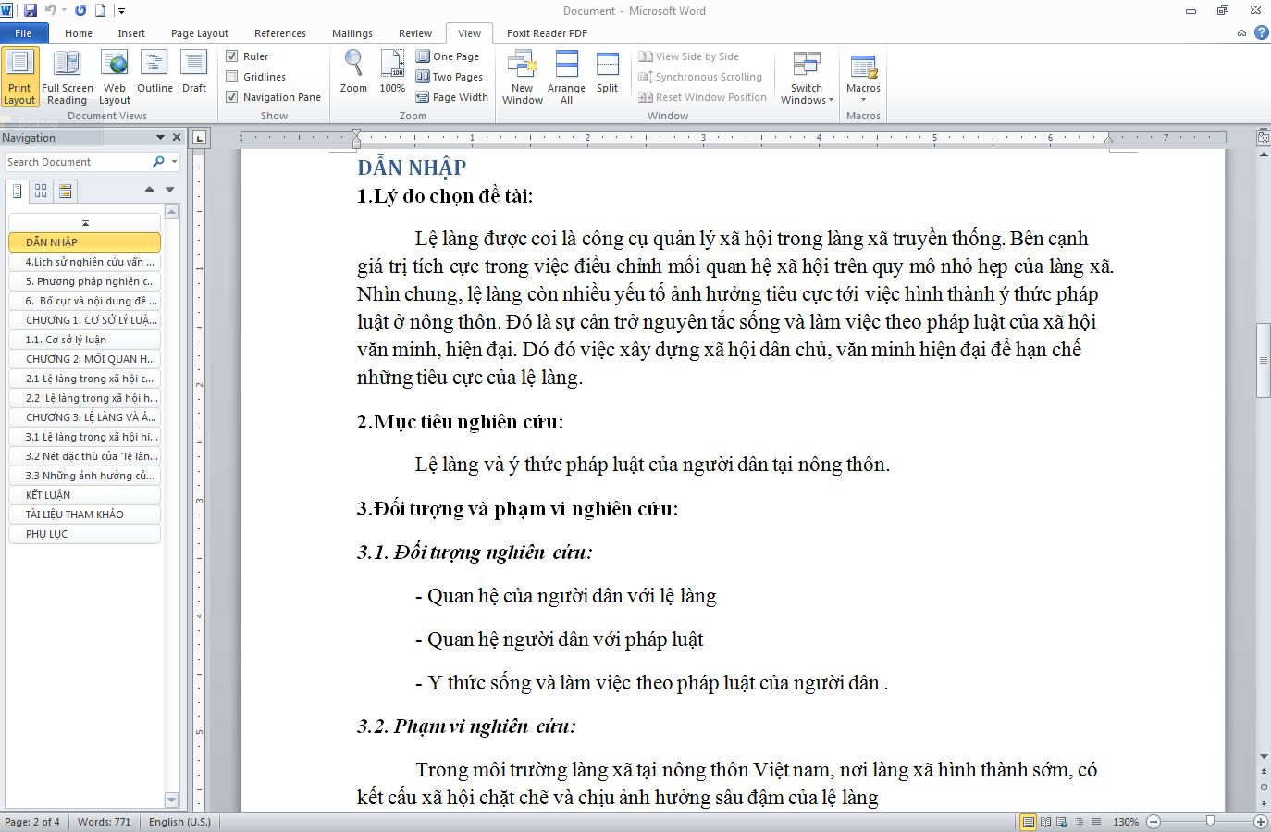
Task: Go to 4.Lịch sử nghiên cứu vấn heading
Action: tap(84, 262)
